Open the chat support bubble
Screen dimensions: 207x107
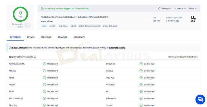pos(200,99)
